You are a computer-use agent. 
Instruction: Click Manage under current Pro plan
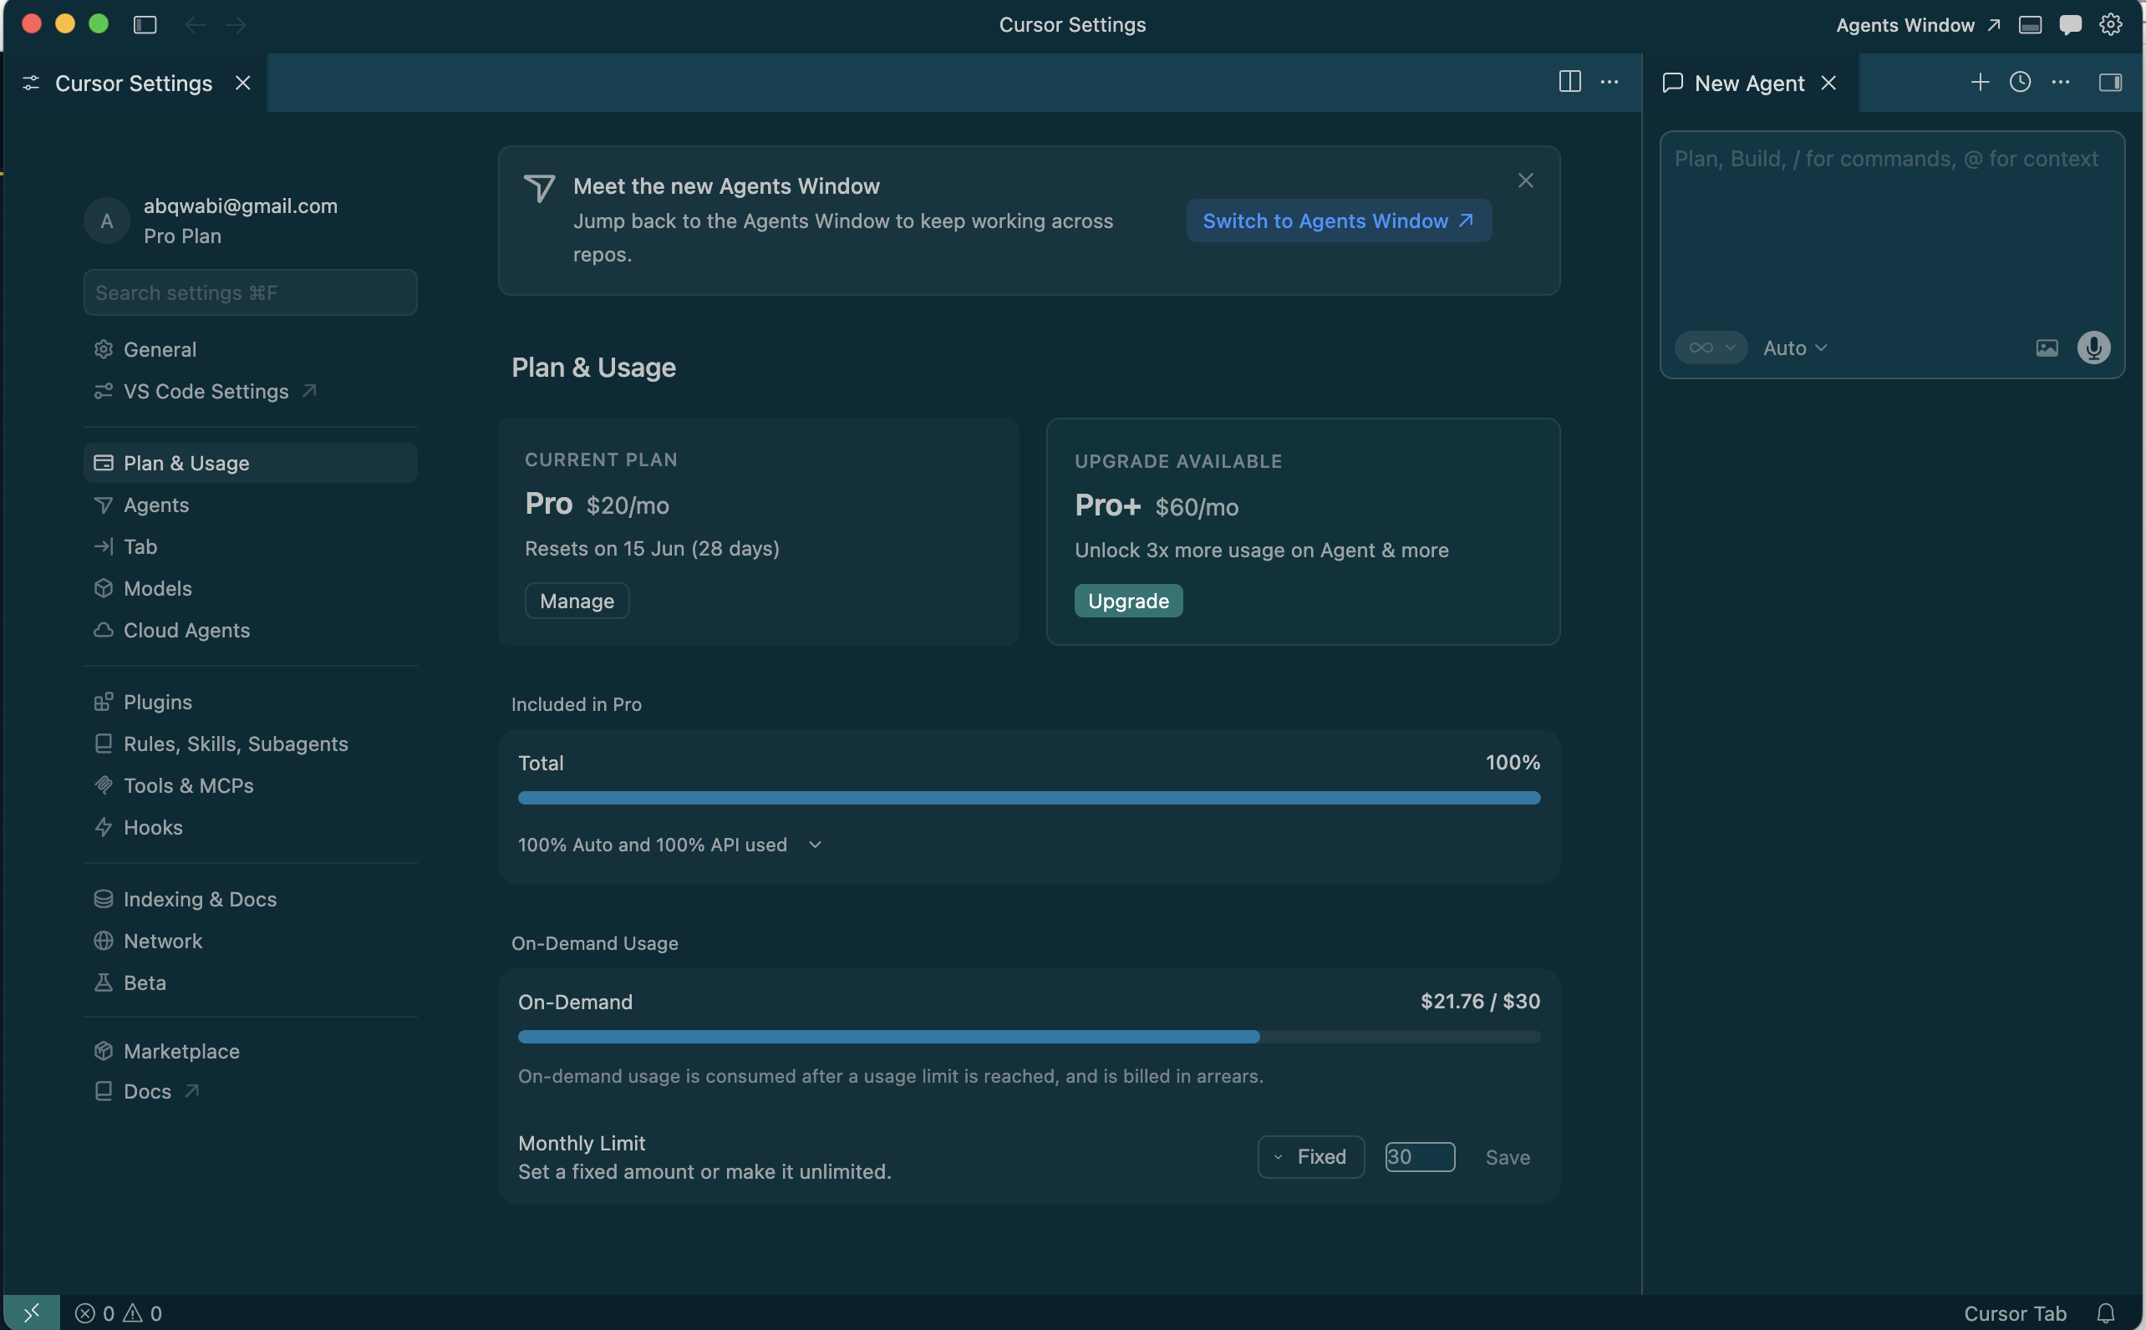pos(577,601)
